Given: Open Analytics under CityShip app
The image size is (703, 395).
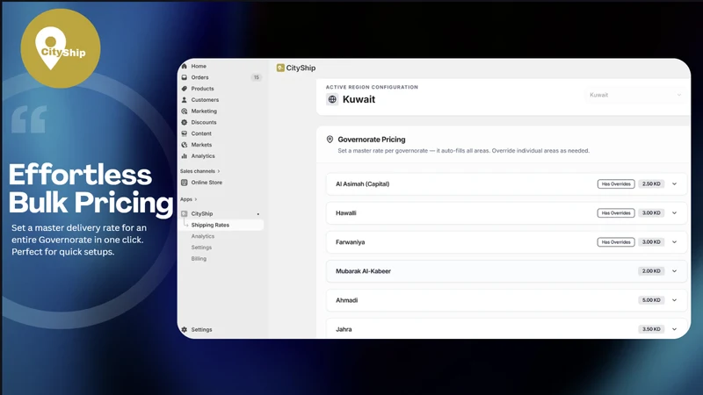Looking at the screenshot, I should pyautogui.click(x=203, y=236).
